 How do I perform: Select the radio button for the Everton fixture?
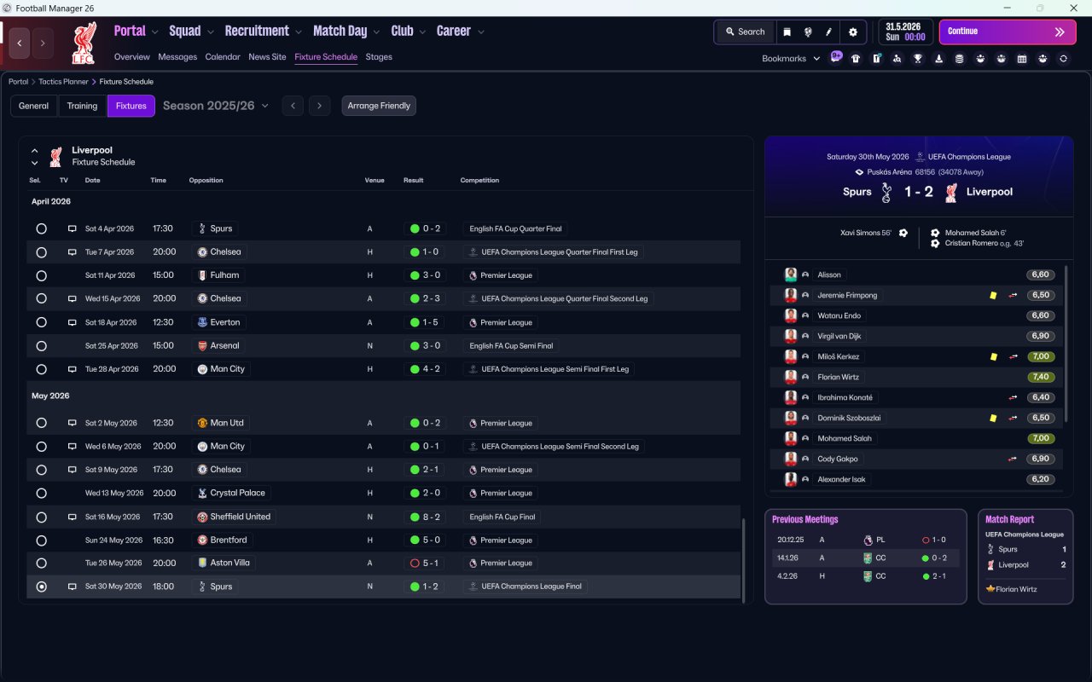point(41,322)
